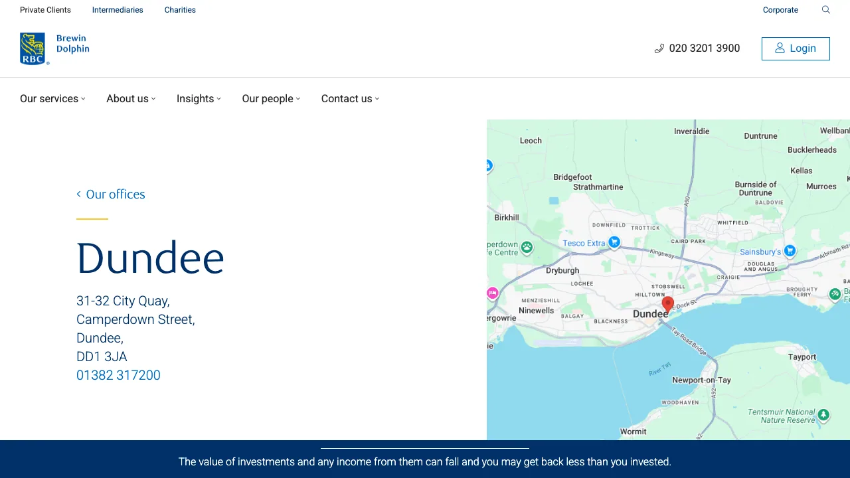Viewport: 850px width, 478px height.
Task: Click the phone receiver icon beside 020 3201 3900
Action: [659, 48]
